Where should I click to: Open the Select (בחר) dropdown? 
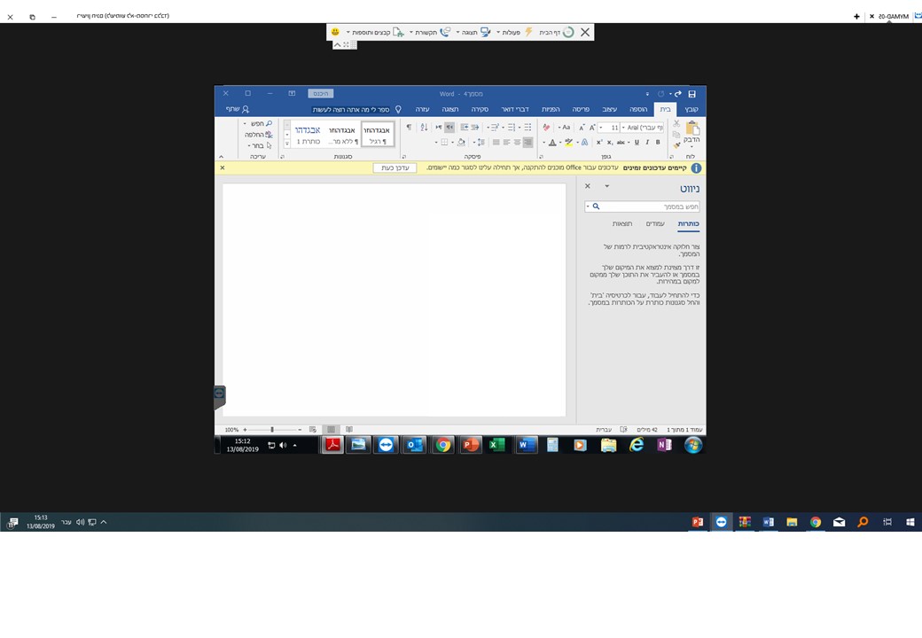point(259,145)
